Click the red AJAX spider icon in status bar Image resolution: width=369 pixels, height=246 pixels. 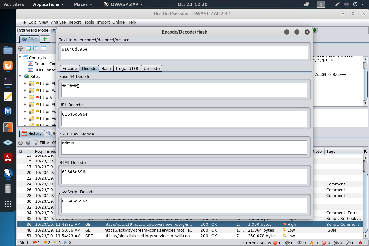coord(361,243)
